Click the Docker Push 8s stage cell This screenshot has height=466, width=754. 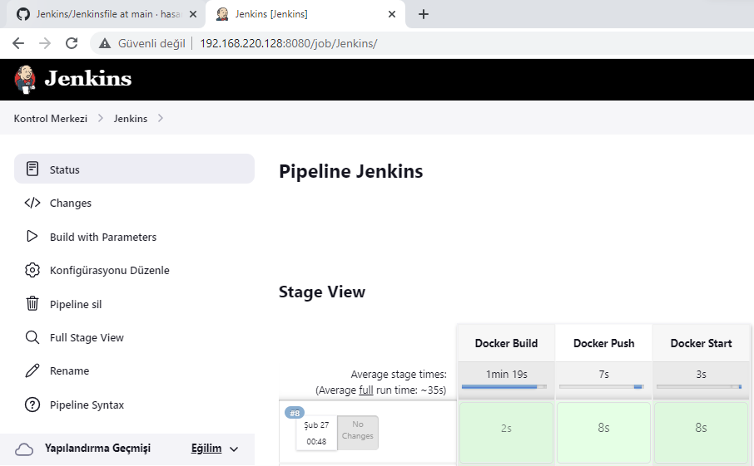click(604, 433)
